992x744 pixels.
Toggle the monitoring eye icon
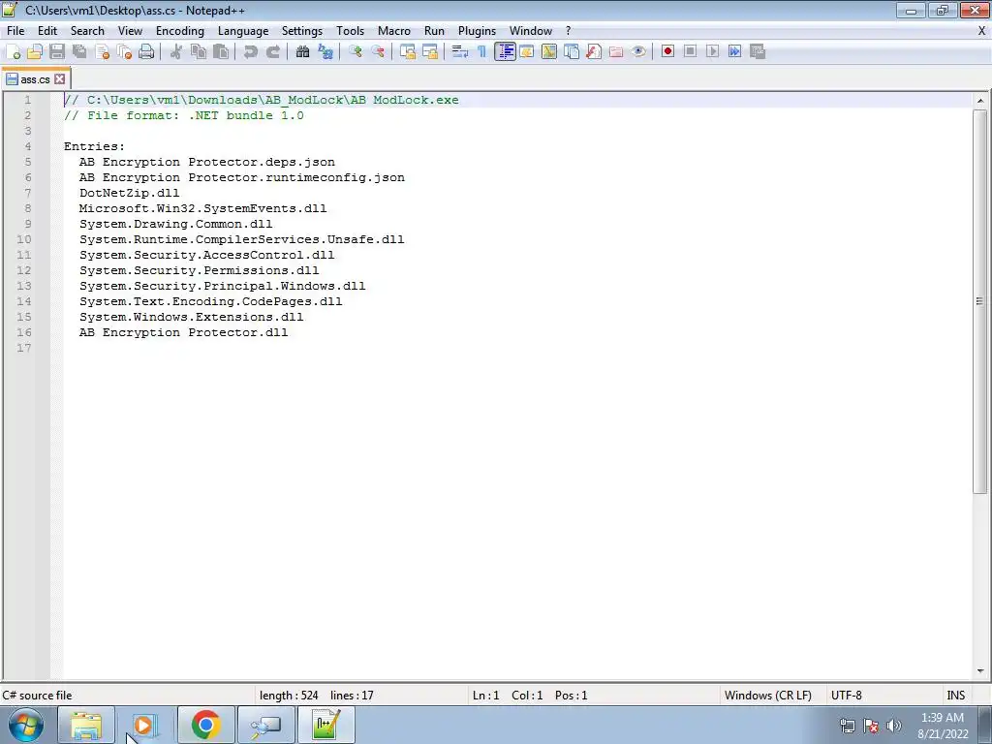[x=638, y=52]
